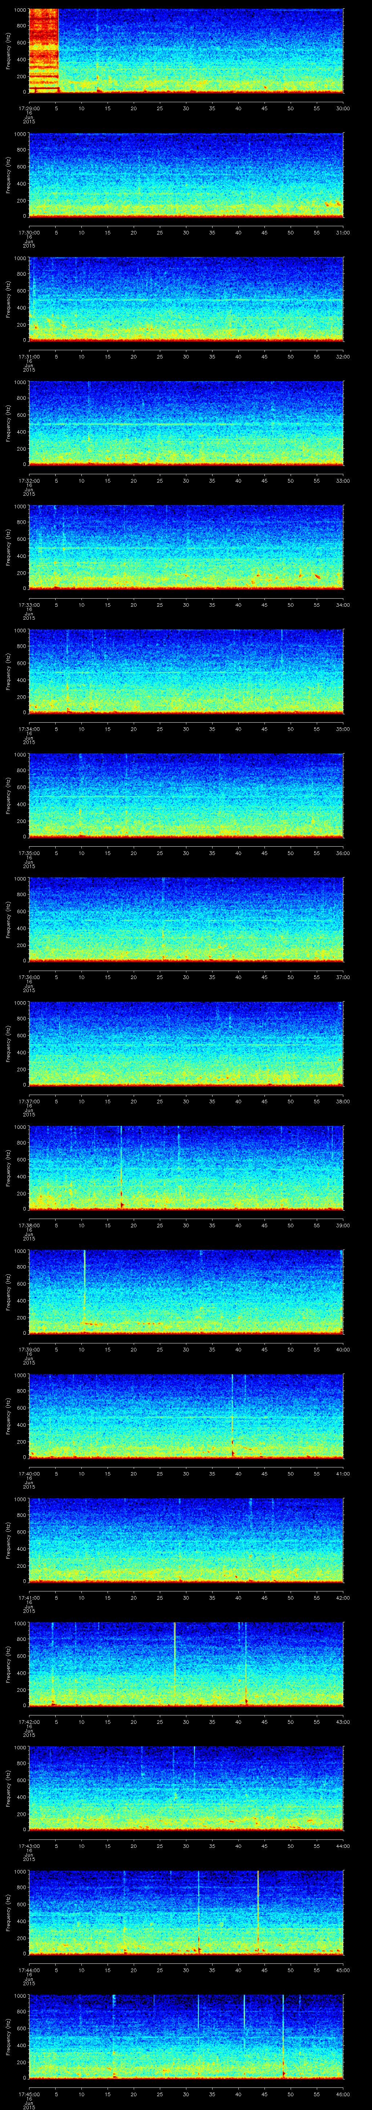Choose the 17:44:00 spectrogram panel
The height and width of the screenshot is (2110, 372).
click(x=186, y=1913)
